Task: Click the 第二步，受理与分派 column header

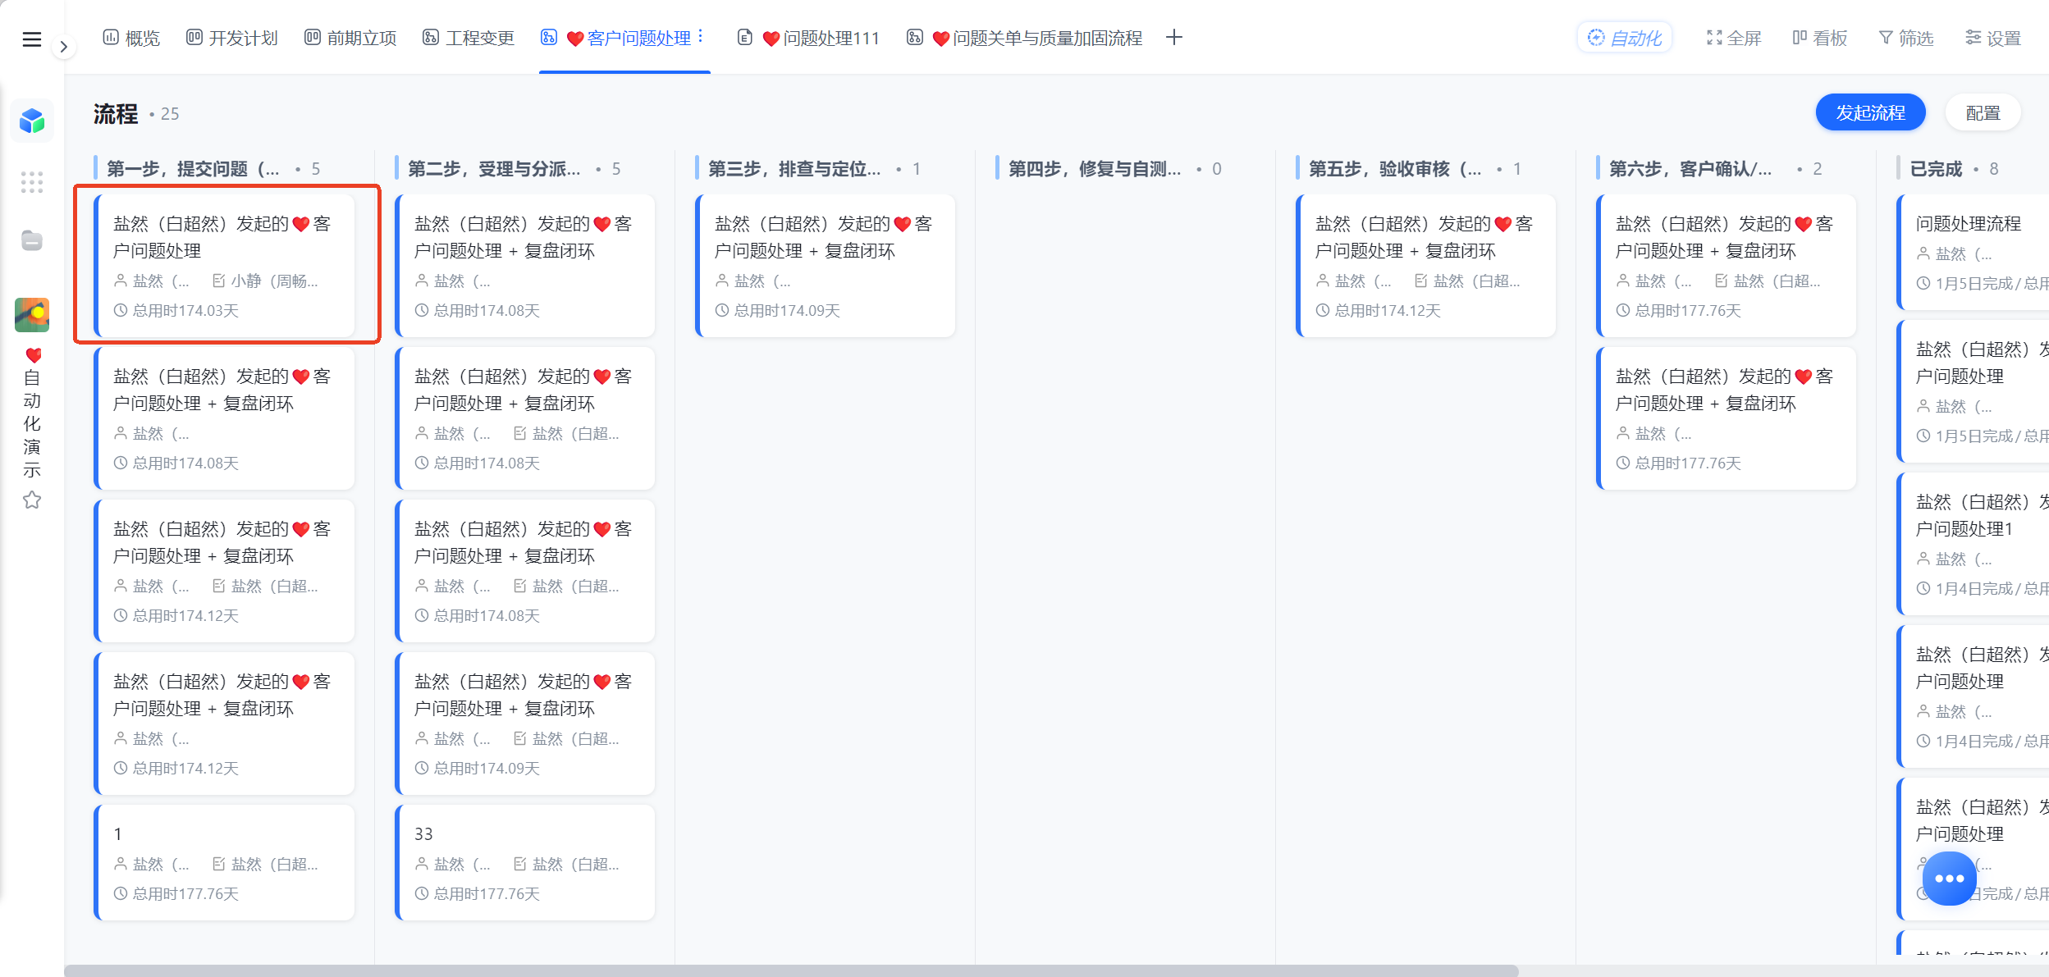Action: [x=494, y=169]
